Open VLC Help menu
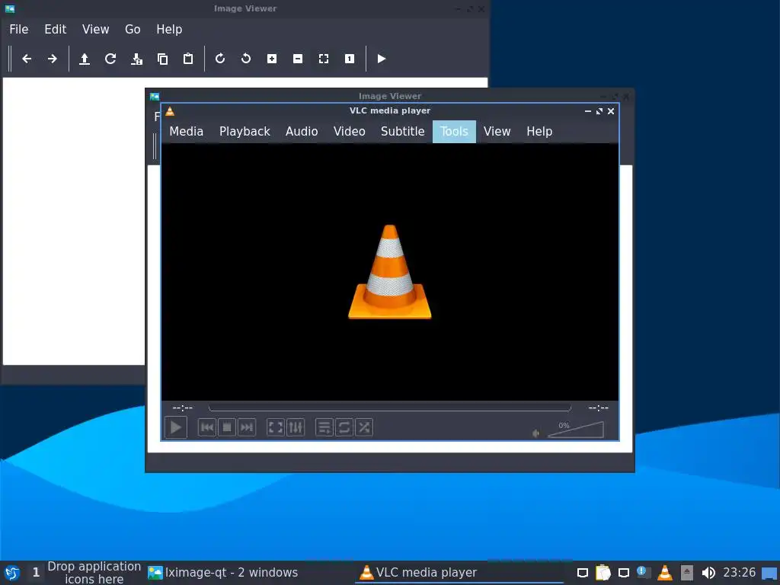The height and width of the screenshot is (585, 780). pyautogui.click(x=539, y=131)
